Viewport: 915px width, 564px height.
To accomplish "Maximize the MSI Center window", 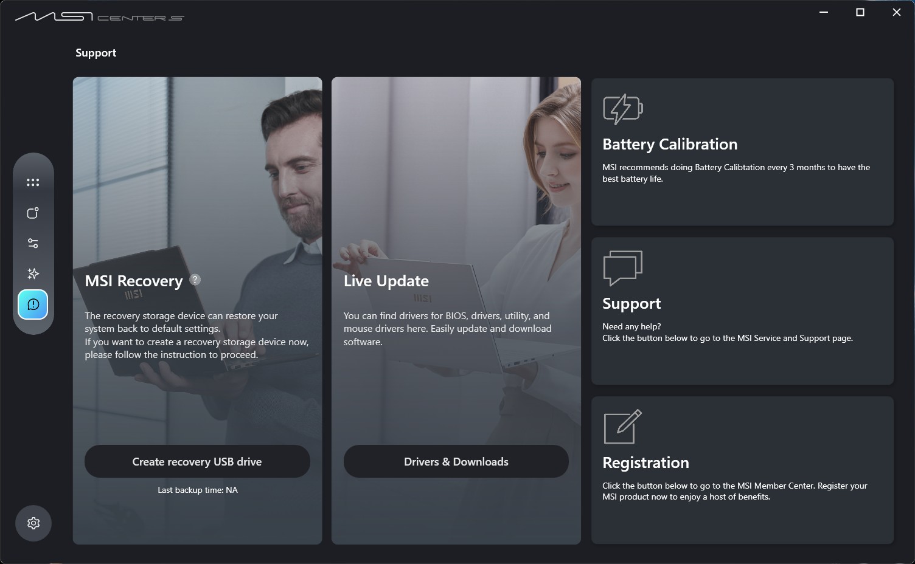I will click(860, 12).
